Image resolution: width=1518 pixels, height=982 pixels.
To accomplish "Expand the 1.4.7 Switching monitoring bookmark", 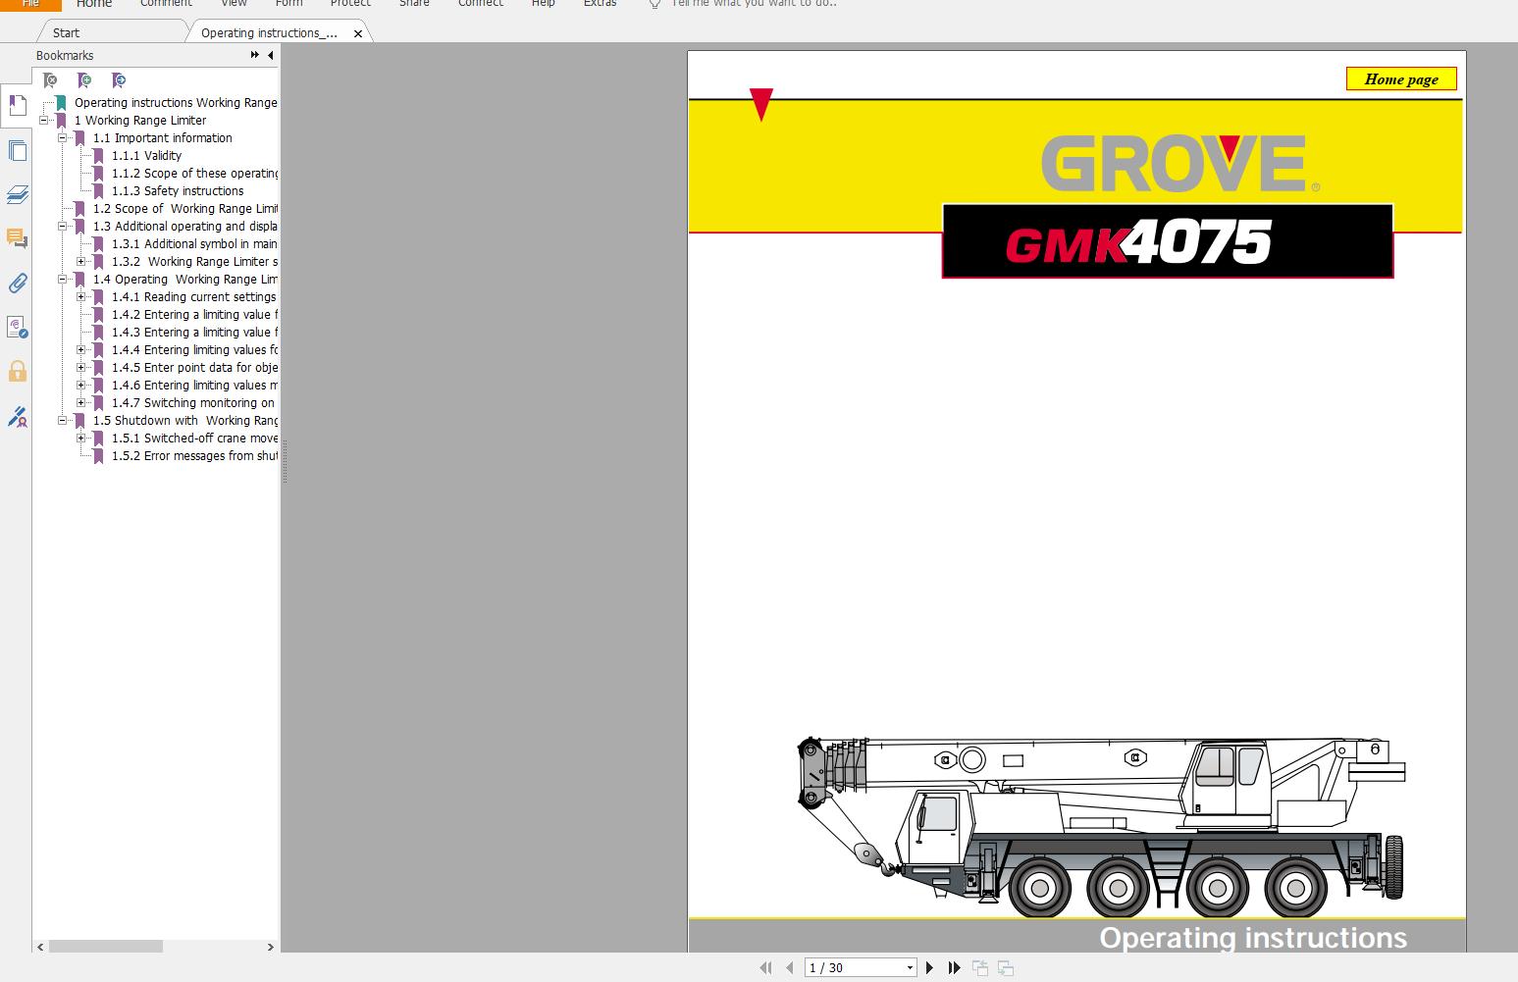I will tap(81, 403).
